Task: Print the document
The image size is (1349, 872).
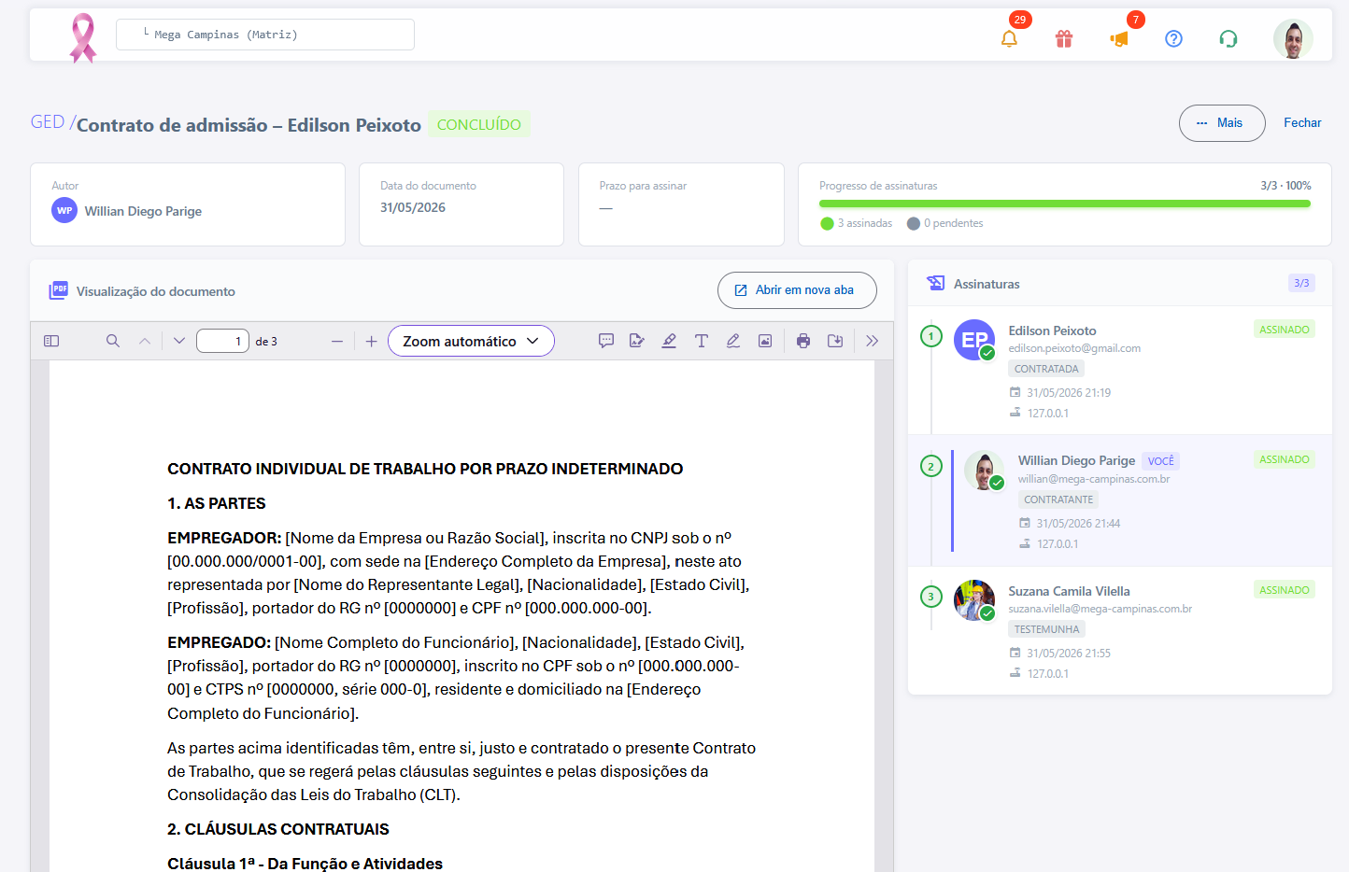Action: click(803, 341)
